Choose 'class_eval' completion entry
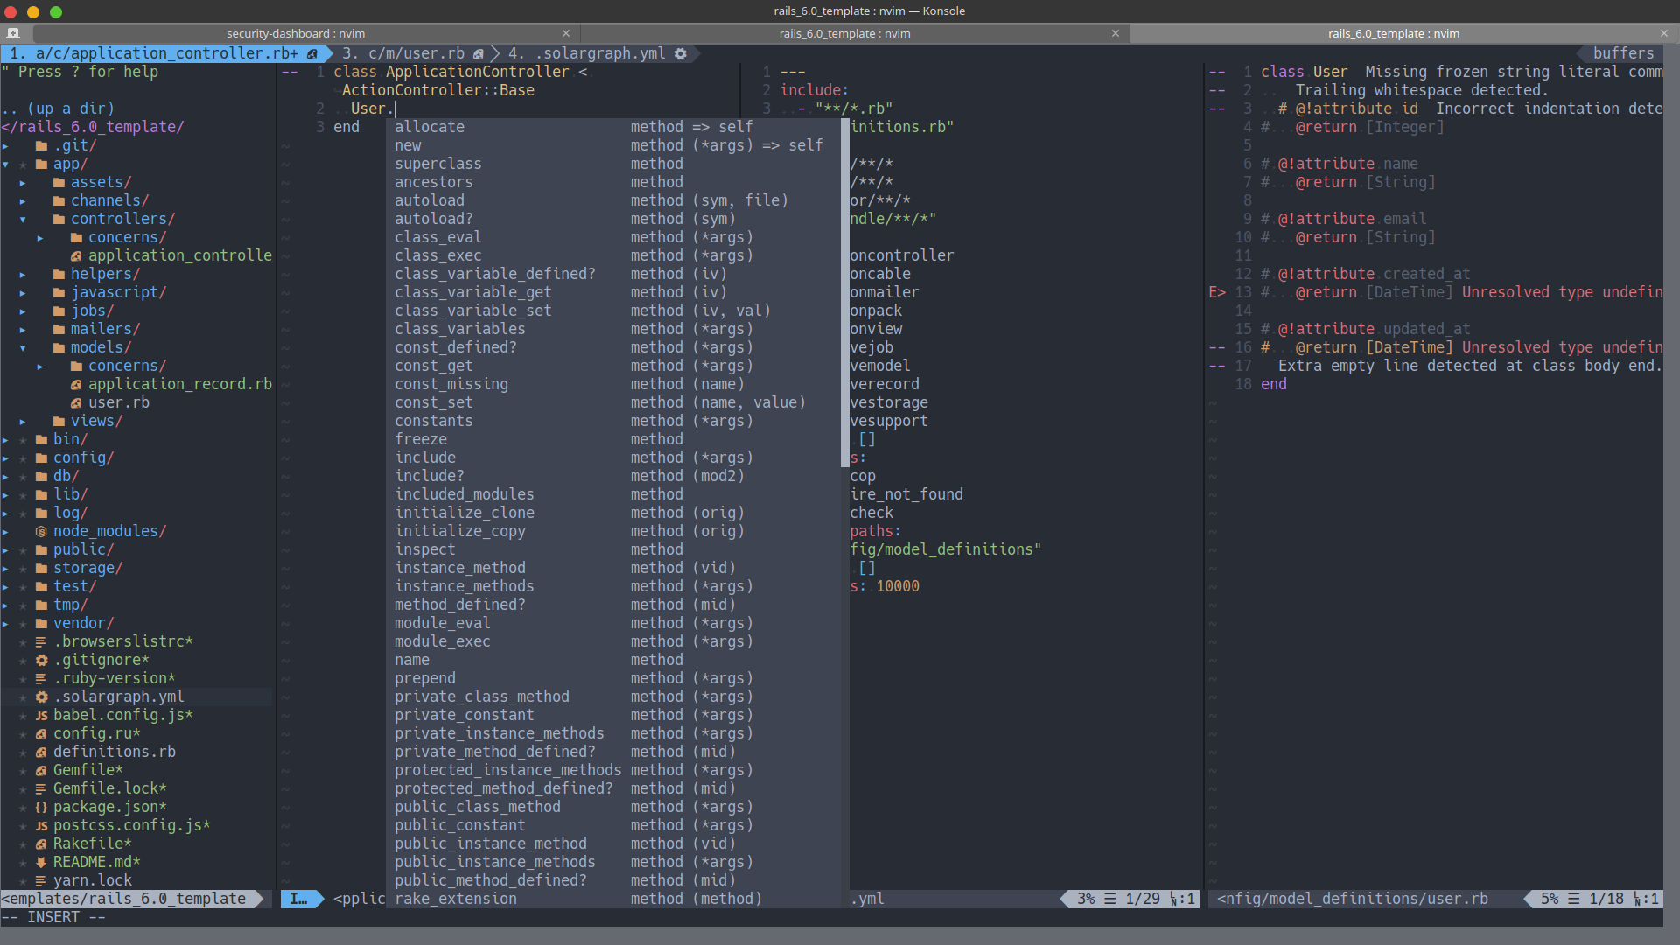Screen dimensions: 1680x945 pyautogui.click(x=613, y=238)
